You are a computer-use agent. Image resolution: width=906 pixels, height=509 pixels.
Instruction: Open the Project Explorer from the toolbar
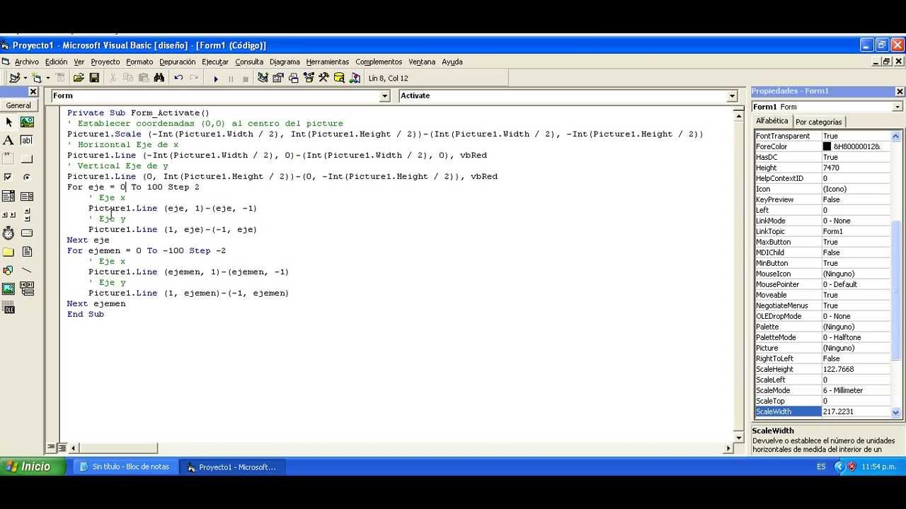(263, 78)
